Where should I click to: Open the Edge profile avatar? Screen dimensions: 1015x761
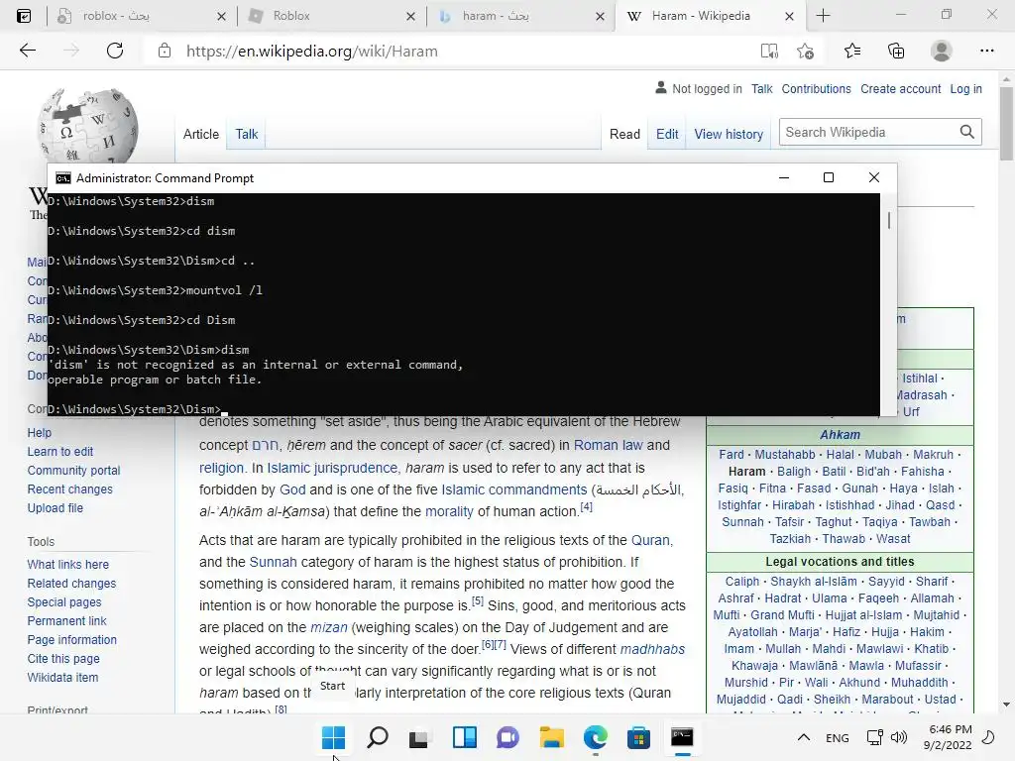click(x=942, y=51)
